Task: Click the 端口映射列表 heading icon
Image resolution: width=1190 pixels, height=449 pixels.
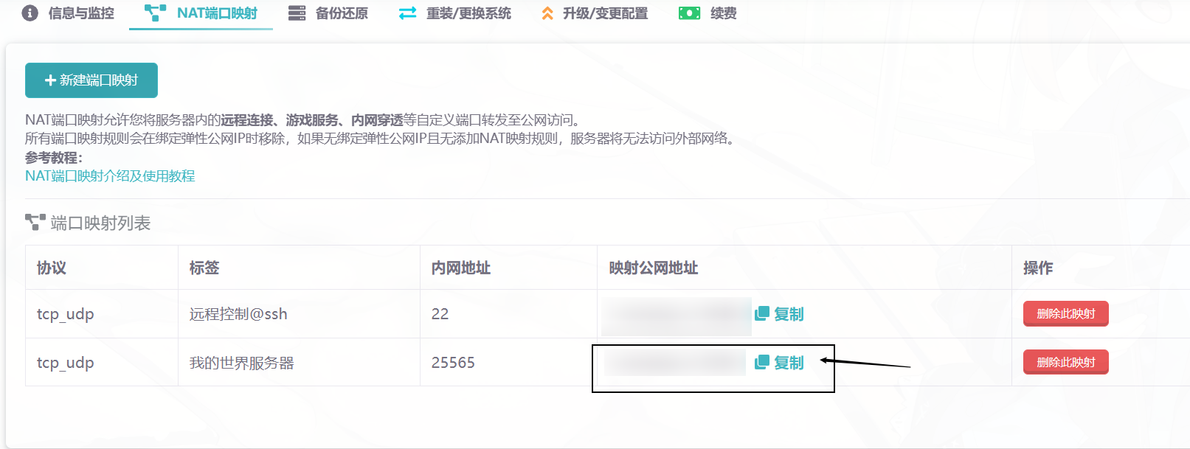Action: tap(35, 222)
